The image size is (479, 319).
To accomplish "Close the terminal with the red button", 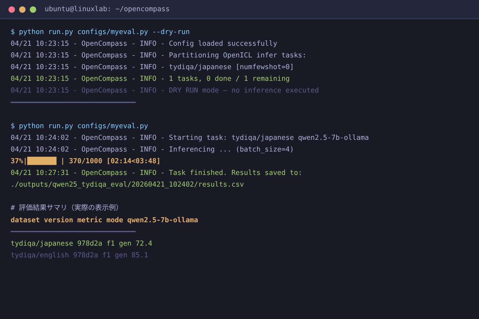I will point(12,10).
